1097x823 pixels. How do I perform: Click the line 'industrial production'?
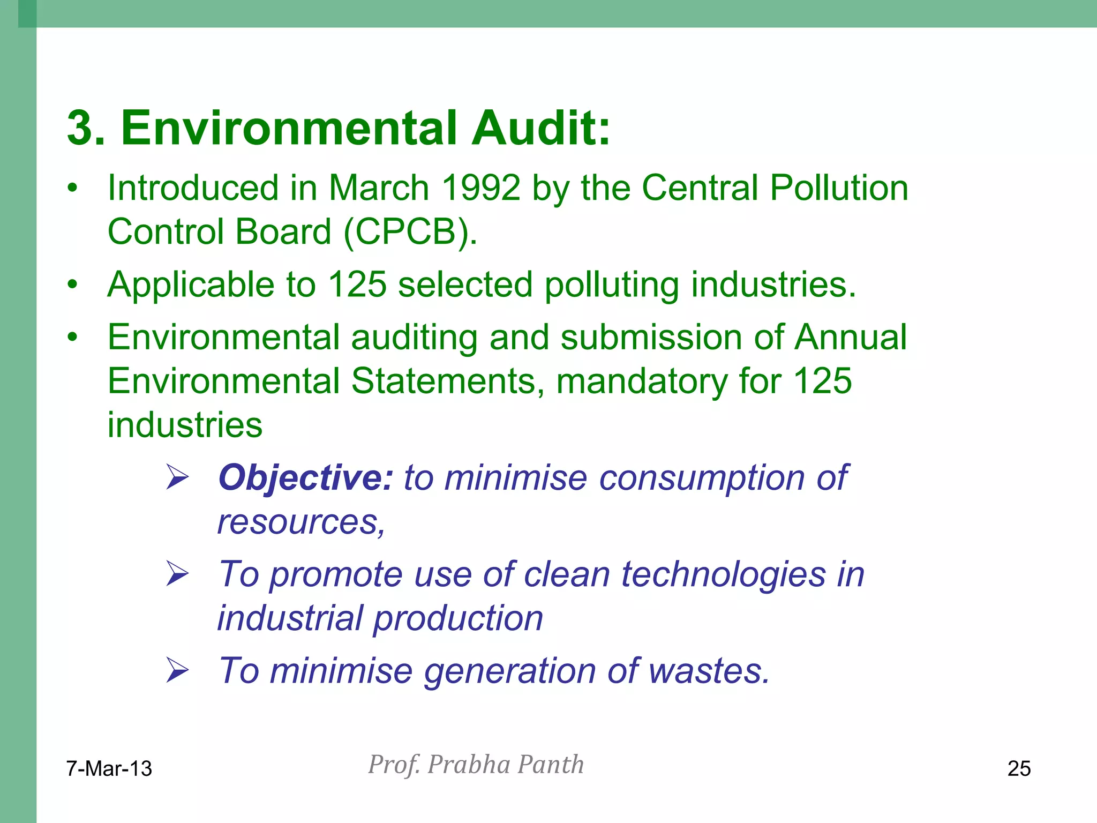coord(380,619)
